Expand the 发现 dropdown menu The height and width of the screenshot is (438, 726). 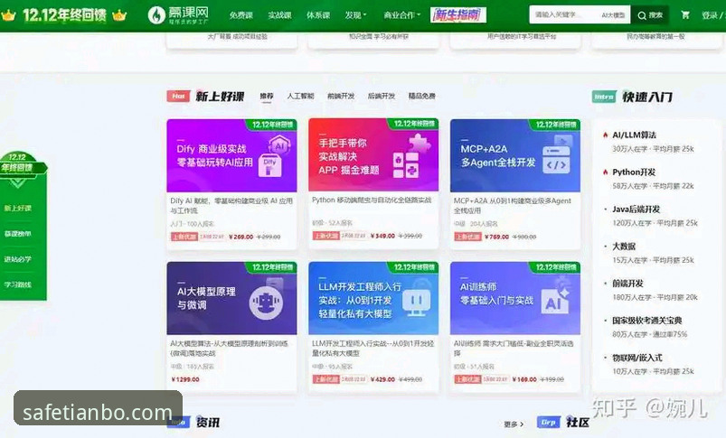[355, 15]
